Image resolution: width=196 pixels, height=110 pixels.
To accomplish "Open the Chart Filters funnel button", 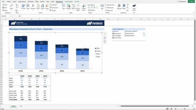I will pyautogui.click(x=105, y=42).
